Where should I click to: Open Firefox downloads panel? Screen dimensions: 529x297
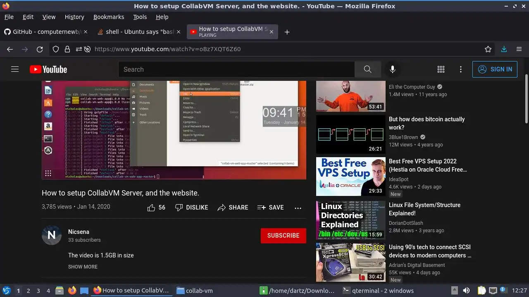504,49
